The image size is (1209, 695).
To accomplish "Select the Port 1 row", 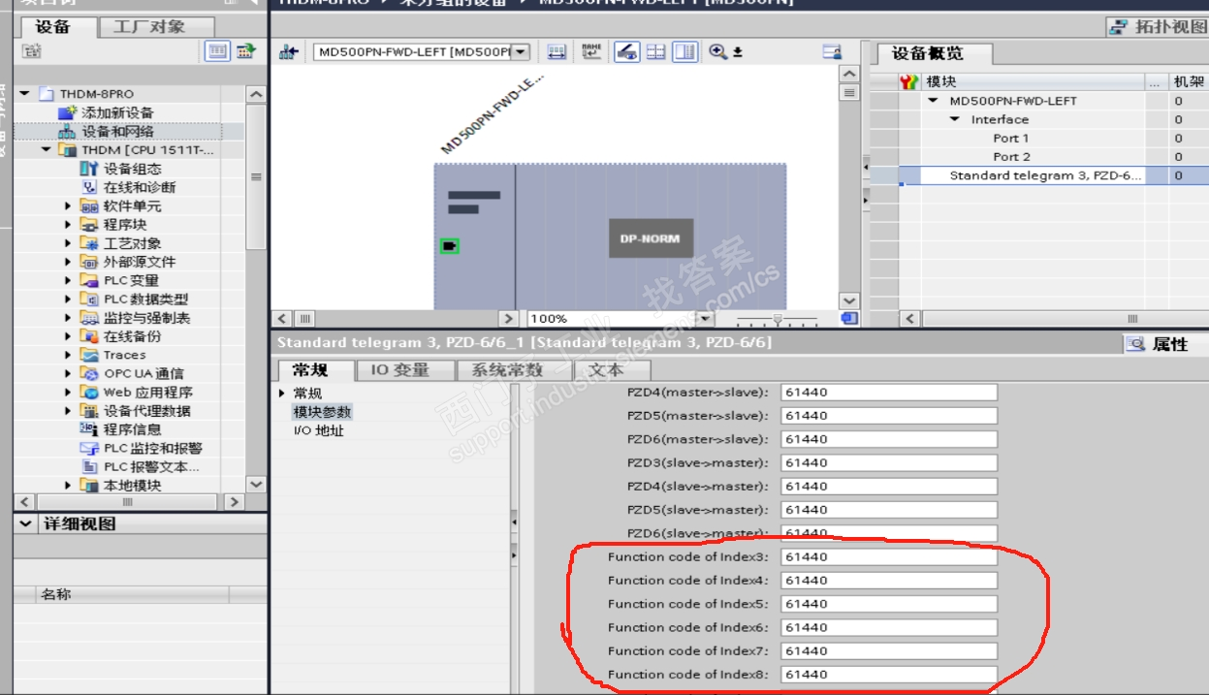I will [1011, 139].
